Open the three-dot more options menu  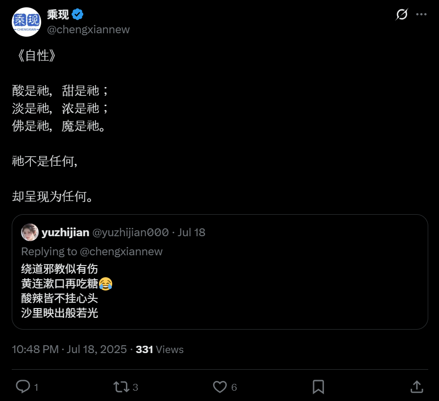[421, 14]
